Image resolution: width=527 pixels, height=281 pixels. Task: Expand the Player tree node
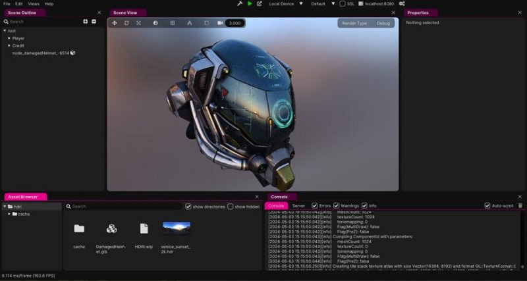(9, 38)
